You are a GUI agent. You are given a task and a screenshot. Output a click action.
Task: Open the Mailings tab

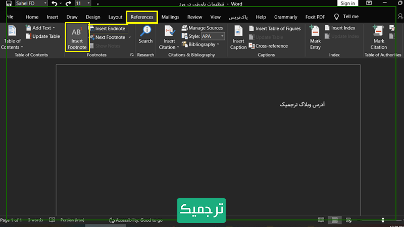(x=170, y=17)
